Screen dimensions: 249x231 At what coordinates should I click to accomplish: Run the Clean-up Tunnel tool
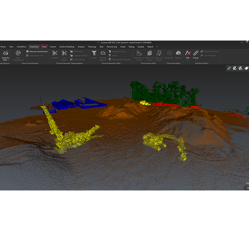click(159, 54)
